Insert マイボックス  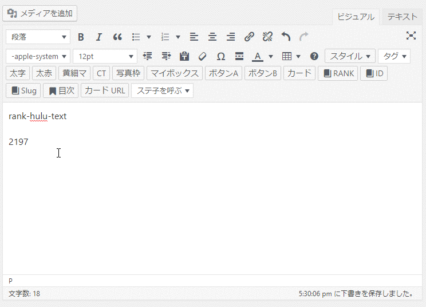(175, 73)
